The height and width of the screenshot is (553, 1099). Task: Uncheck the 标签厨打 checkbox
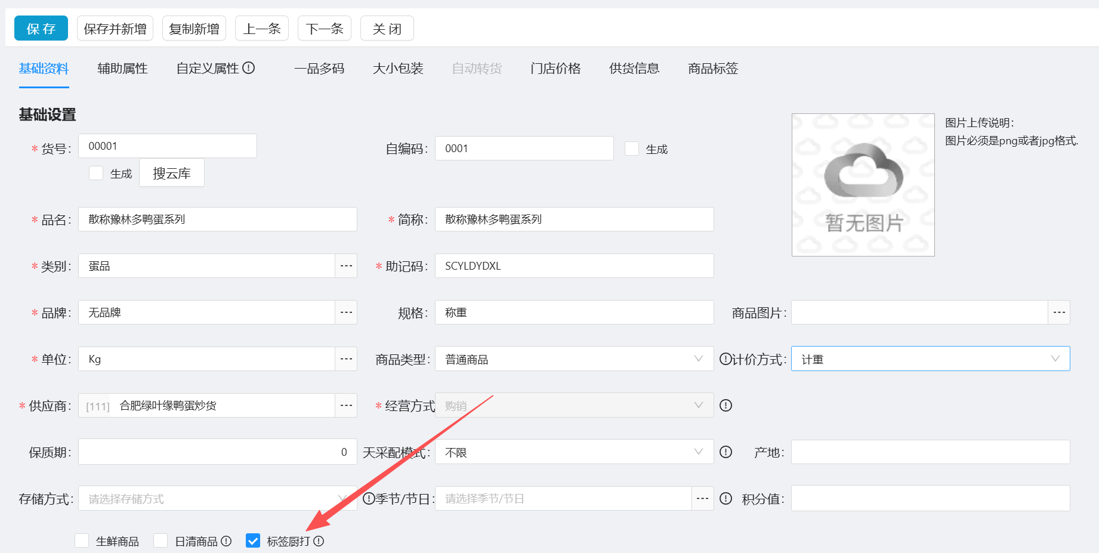tap(253, 540)
